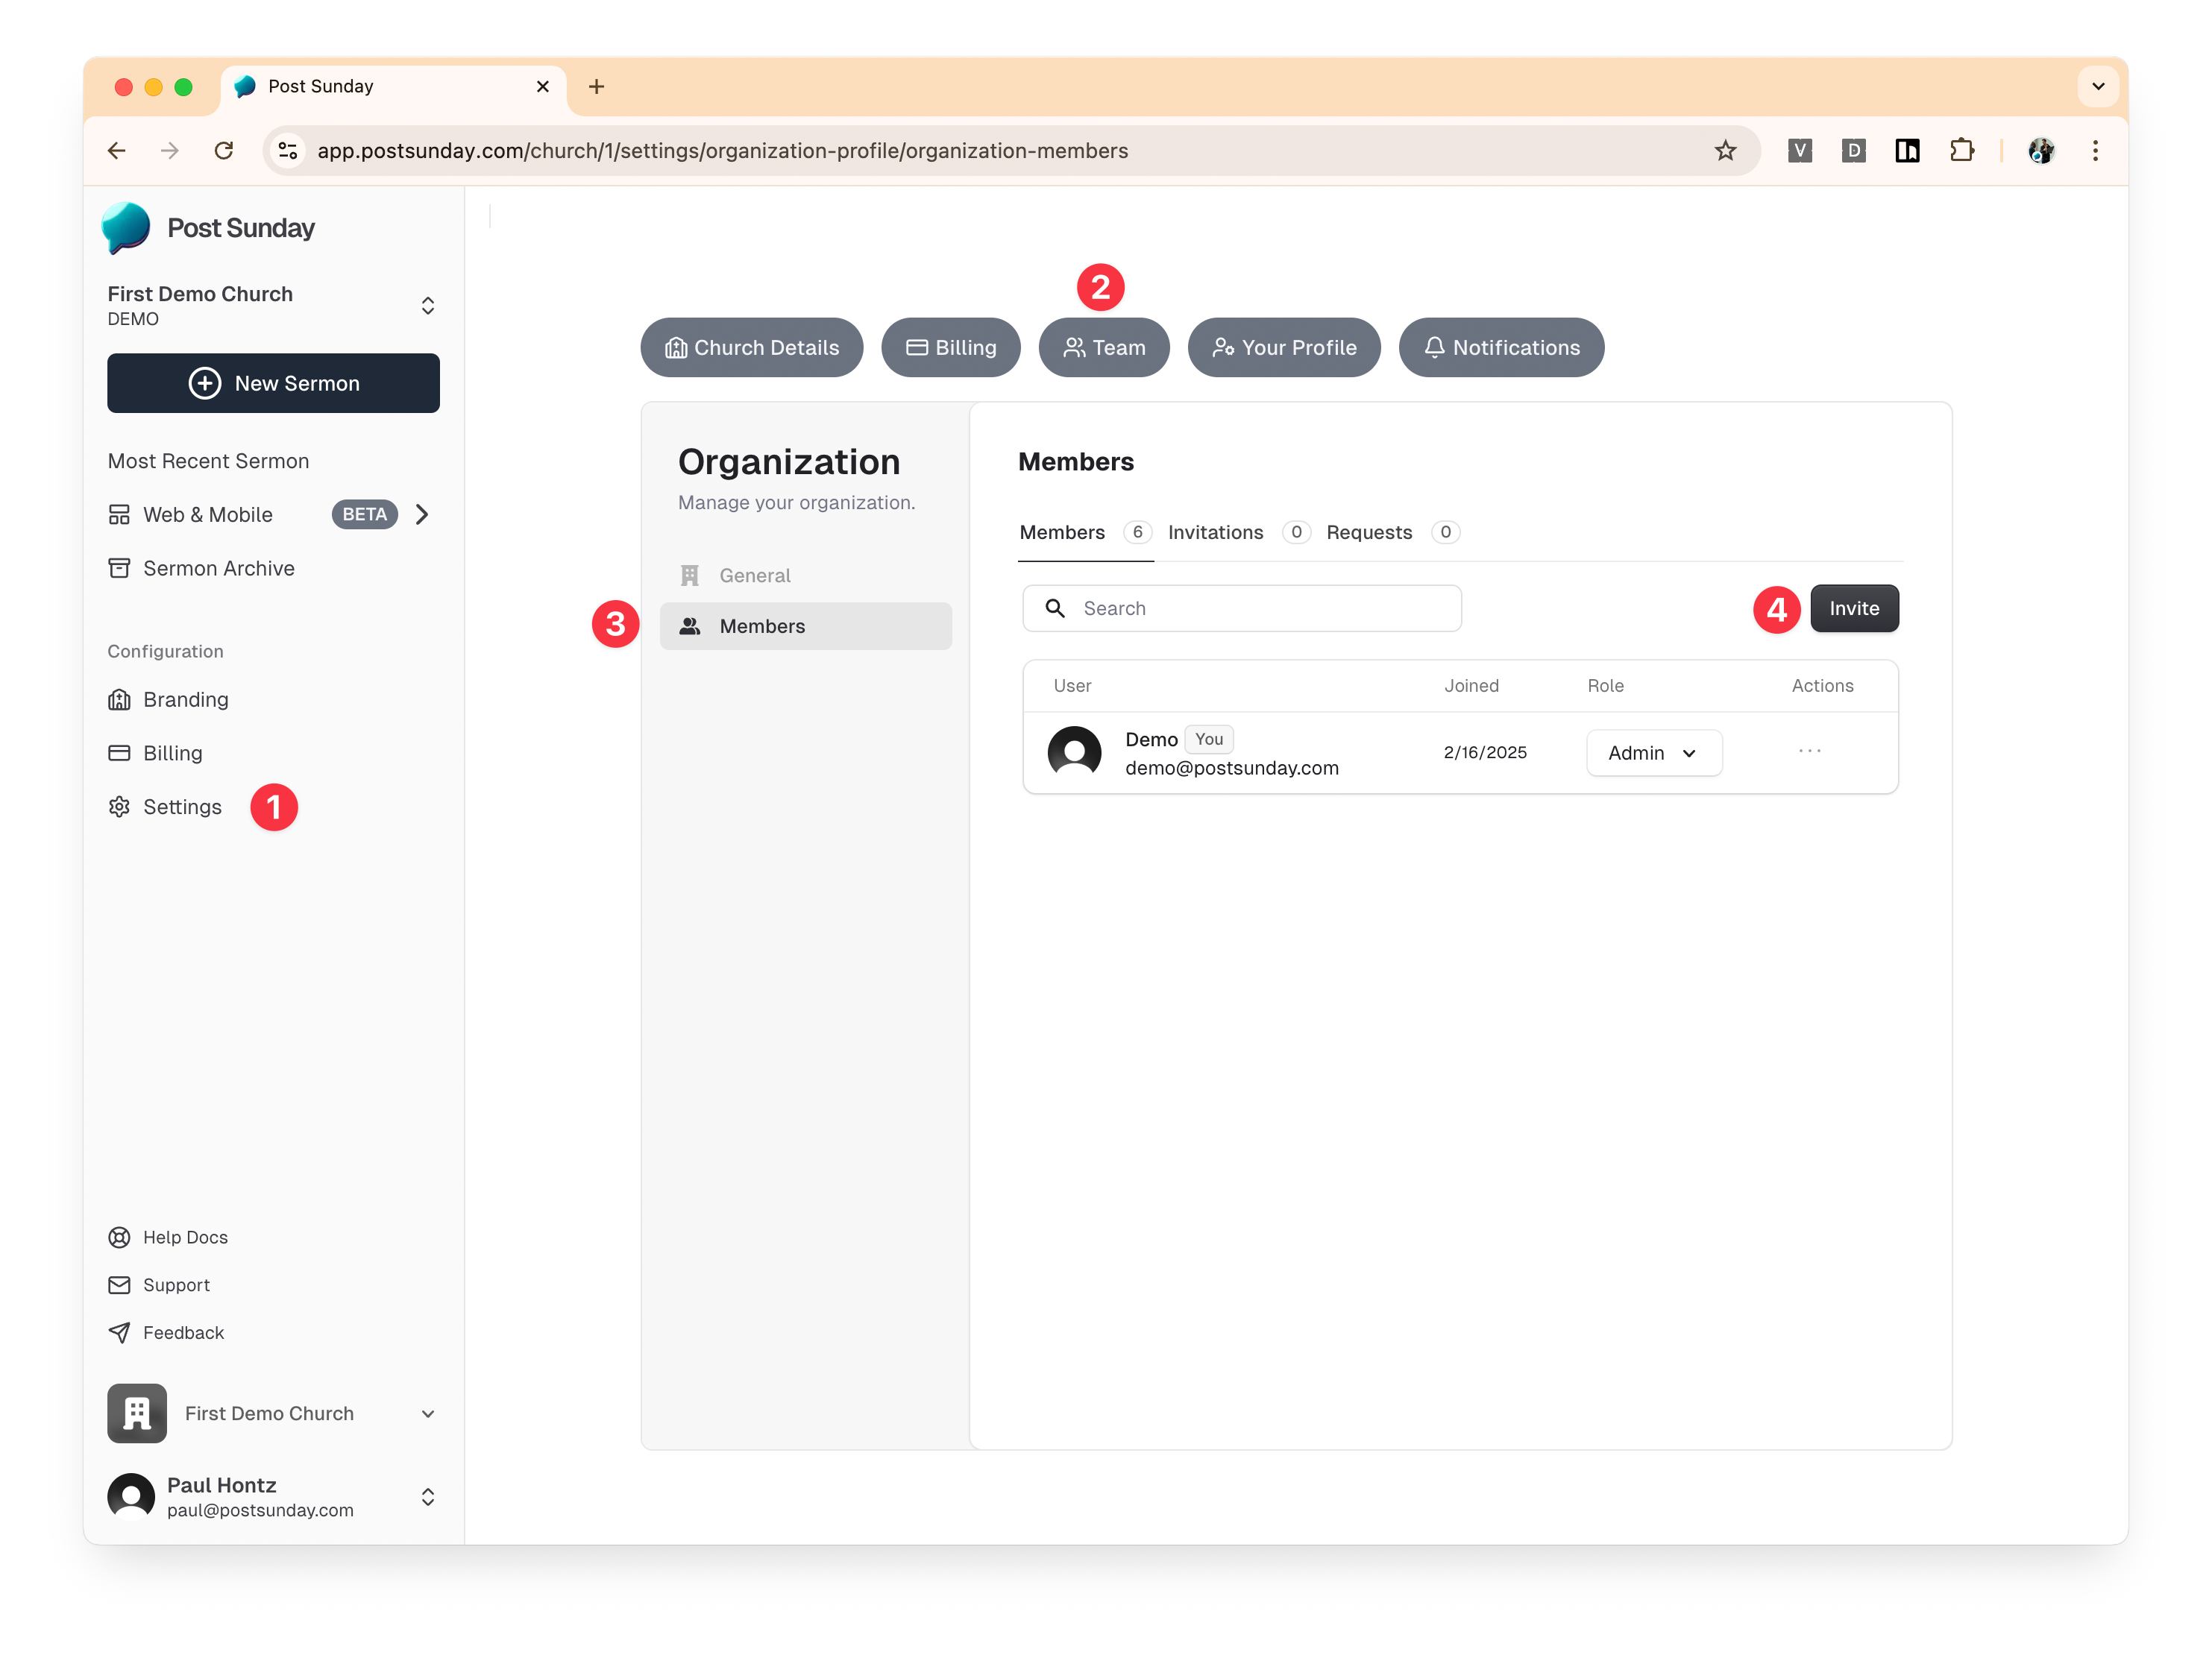
Task: Click the BETA badge
Action: coord(365,514)
